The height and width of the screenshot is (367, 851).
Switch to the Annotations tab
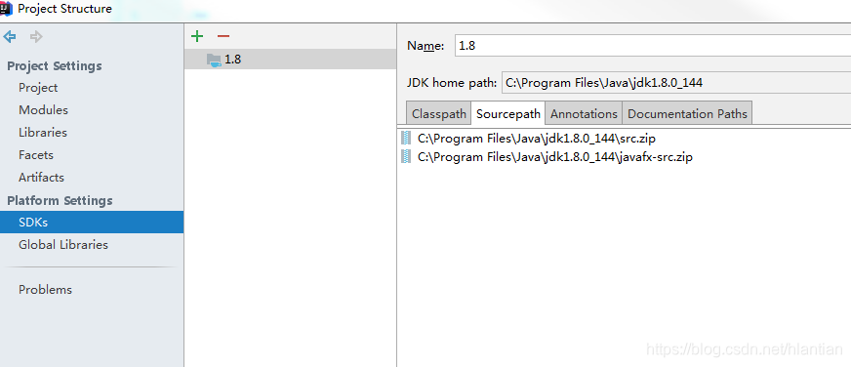click(584, 114)
